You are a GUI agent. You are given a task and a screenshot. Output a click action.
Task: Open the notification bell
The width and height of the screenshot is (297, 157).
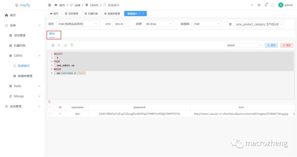pyautogui.click(x=266, y=5)
